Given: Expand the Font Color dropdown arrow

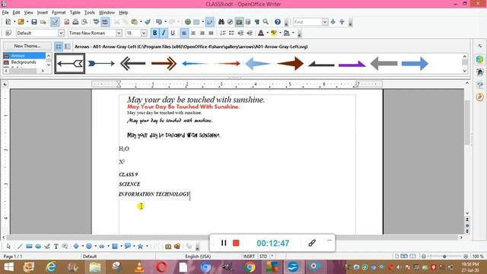Looking at the screenshot, I should [x=267, y=33].
